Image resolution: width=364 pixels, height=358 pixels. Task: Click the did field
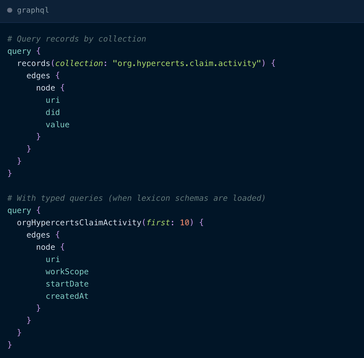[x=53, y=112]
